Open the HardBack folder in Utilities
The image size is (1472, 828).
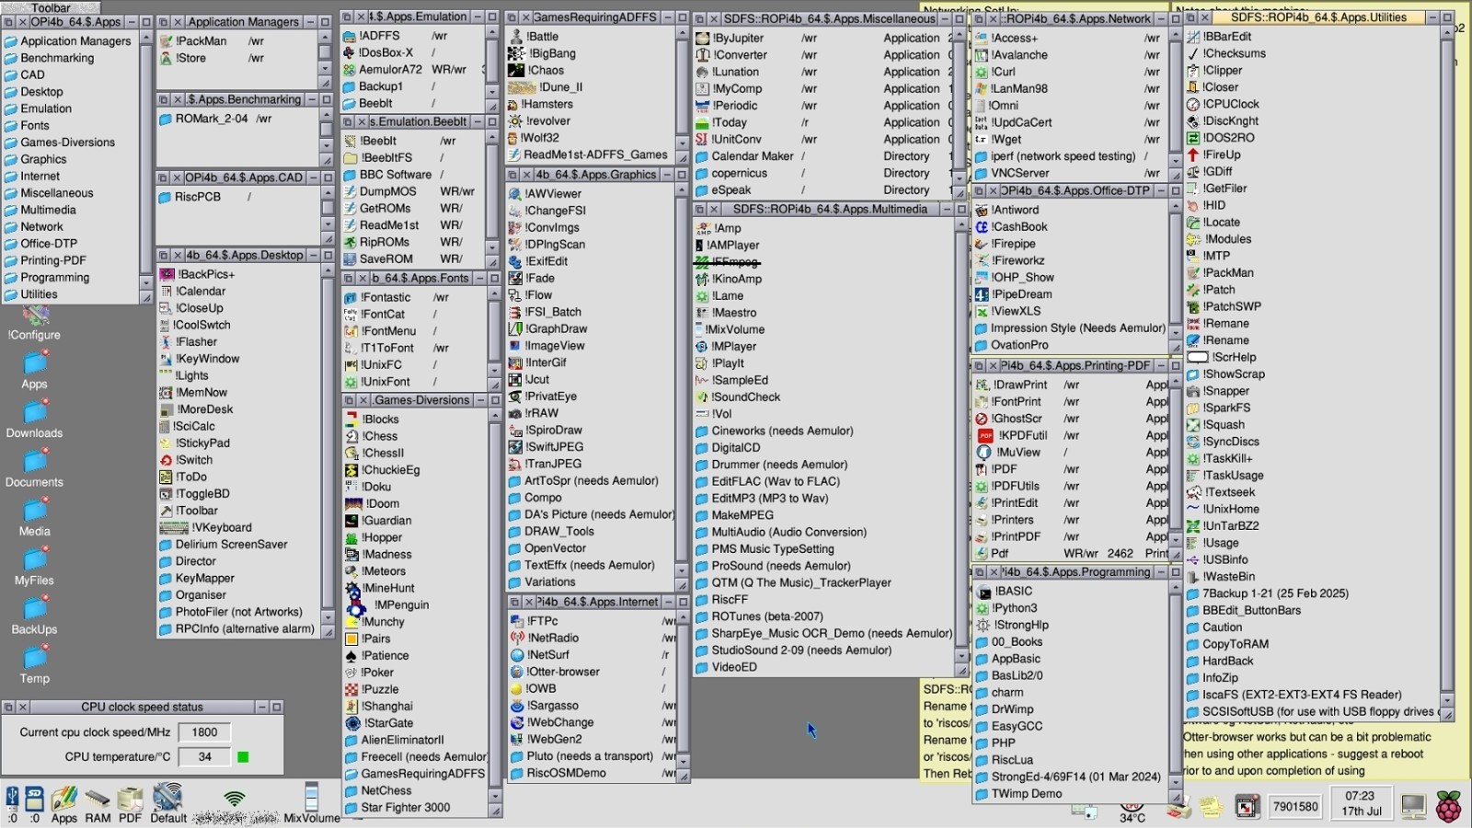[1220, 661]
